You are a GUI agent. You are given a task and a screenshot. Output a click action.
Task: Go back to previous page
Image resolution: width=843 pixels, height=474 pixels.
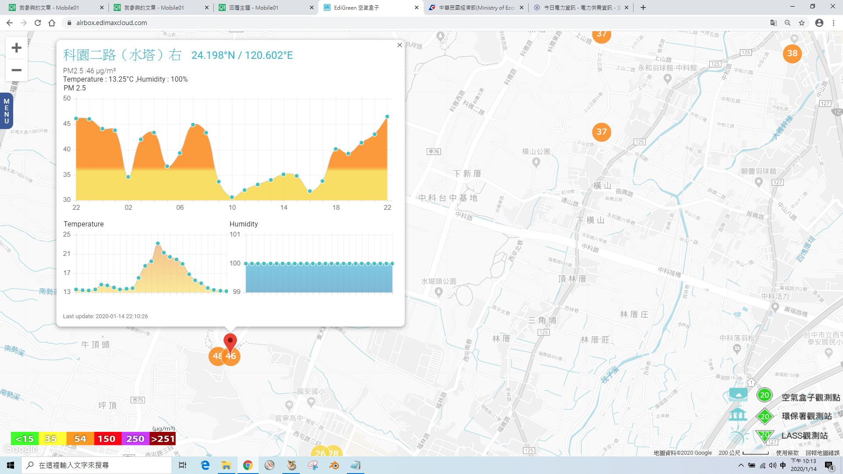point(9,23)
